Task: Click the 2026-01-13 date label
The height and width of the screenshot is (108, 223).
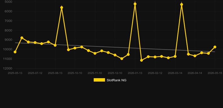Action: pos(135,73)
